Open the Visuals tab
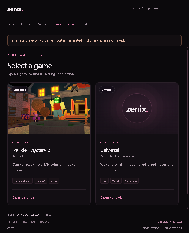The image size is (189, 233). click(x=43, y=24)
